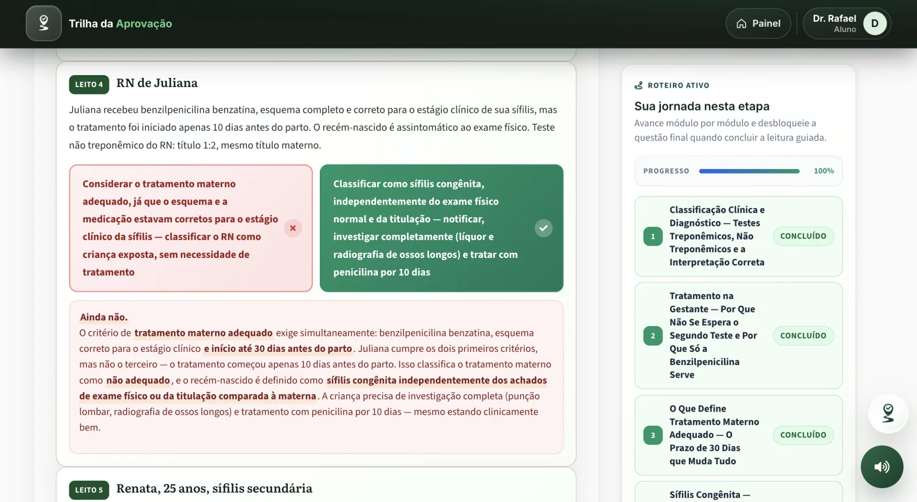Click the Sua jornada nesta etapa heading
Image resolution: width=917 pixels, height=502 pixels.
702,106
